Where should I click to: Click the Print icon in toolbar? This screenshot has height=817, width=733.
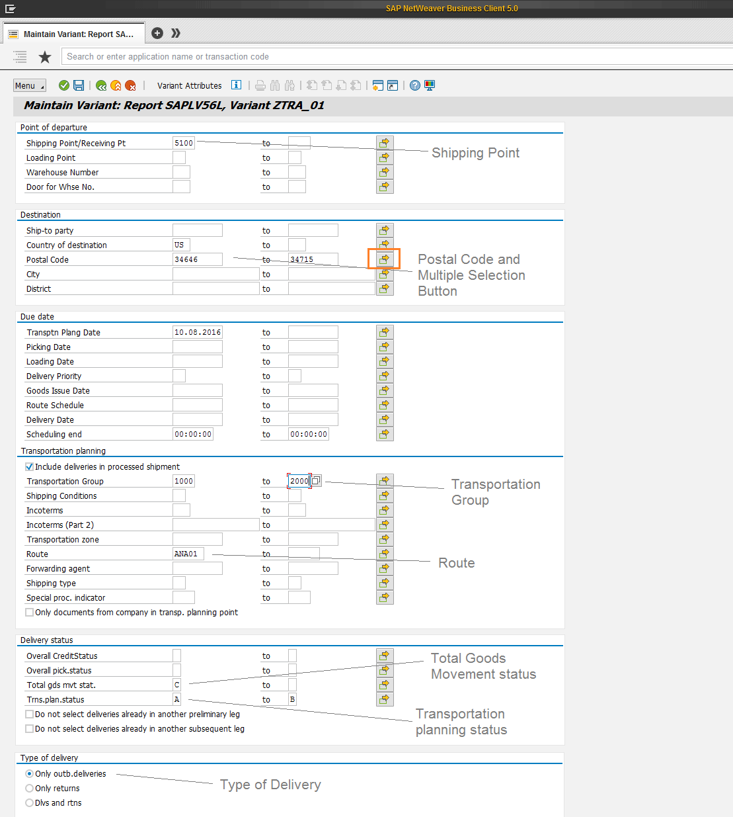coord(260,85)
